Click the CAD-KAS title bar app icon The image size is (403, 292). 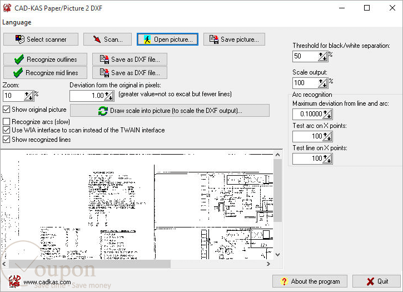[7, 8]
